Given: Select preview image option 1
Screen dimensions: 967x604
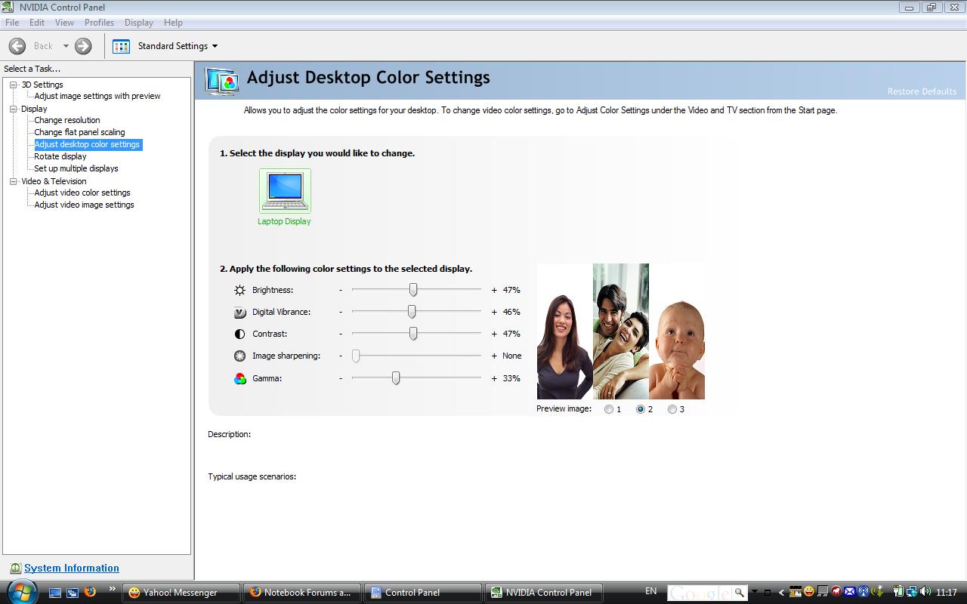Looking at the screenshot, I should click(x=609, y=409).
